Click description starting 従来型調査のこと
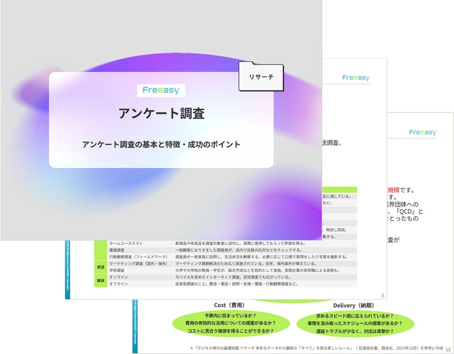This screenshot has width=454, height=354. click(236, 284)
